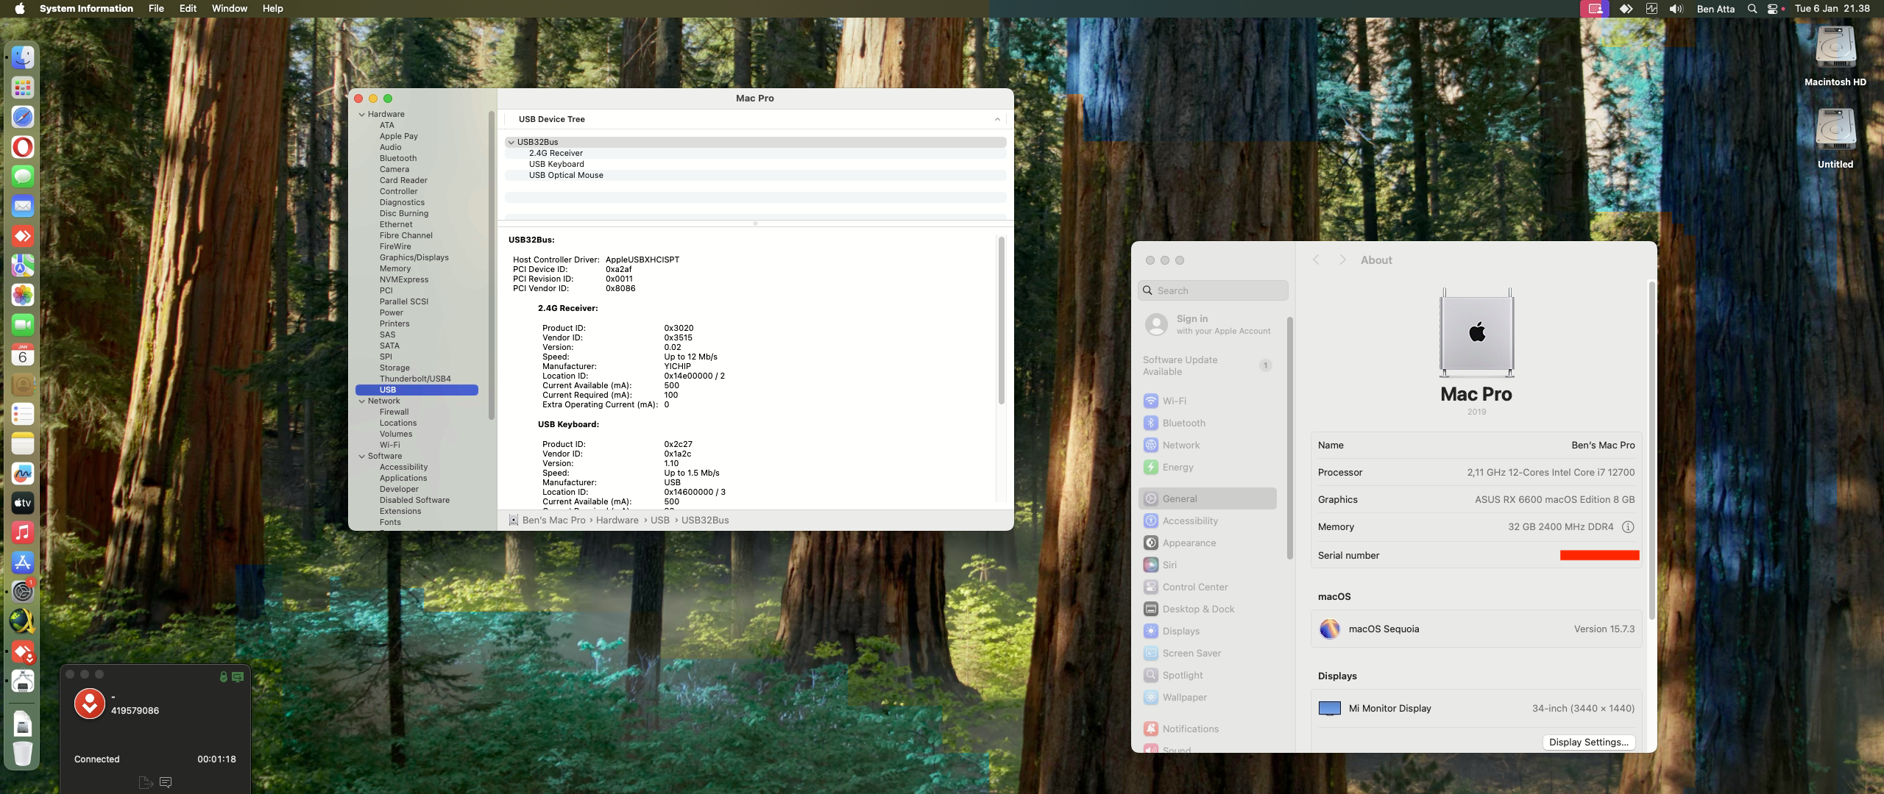Select the Untitled drive on the desktop
Screen dimensions: 1884x794
tap(1835, 139)
